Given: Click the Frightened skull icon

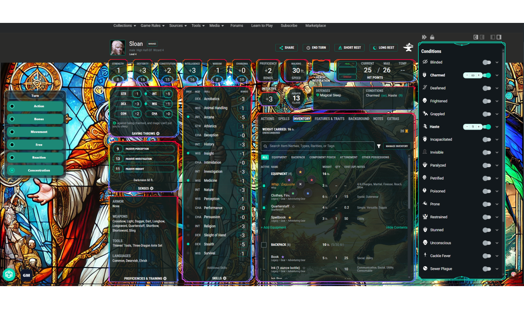Looking at the screenshot, I should pos(425,101).
